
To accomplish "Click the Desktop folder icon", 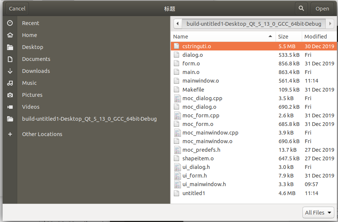I will [10, 47].
